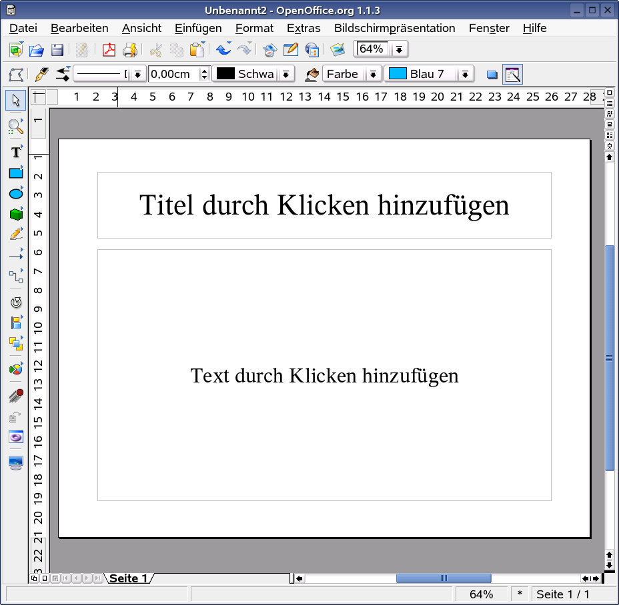Select the Connector tool
This screenshot has width=619, height=605.
coord(15,275)
